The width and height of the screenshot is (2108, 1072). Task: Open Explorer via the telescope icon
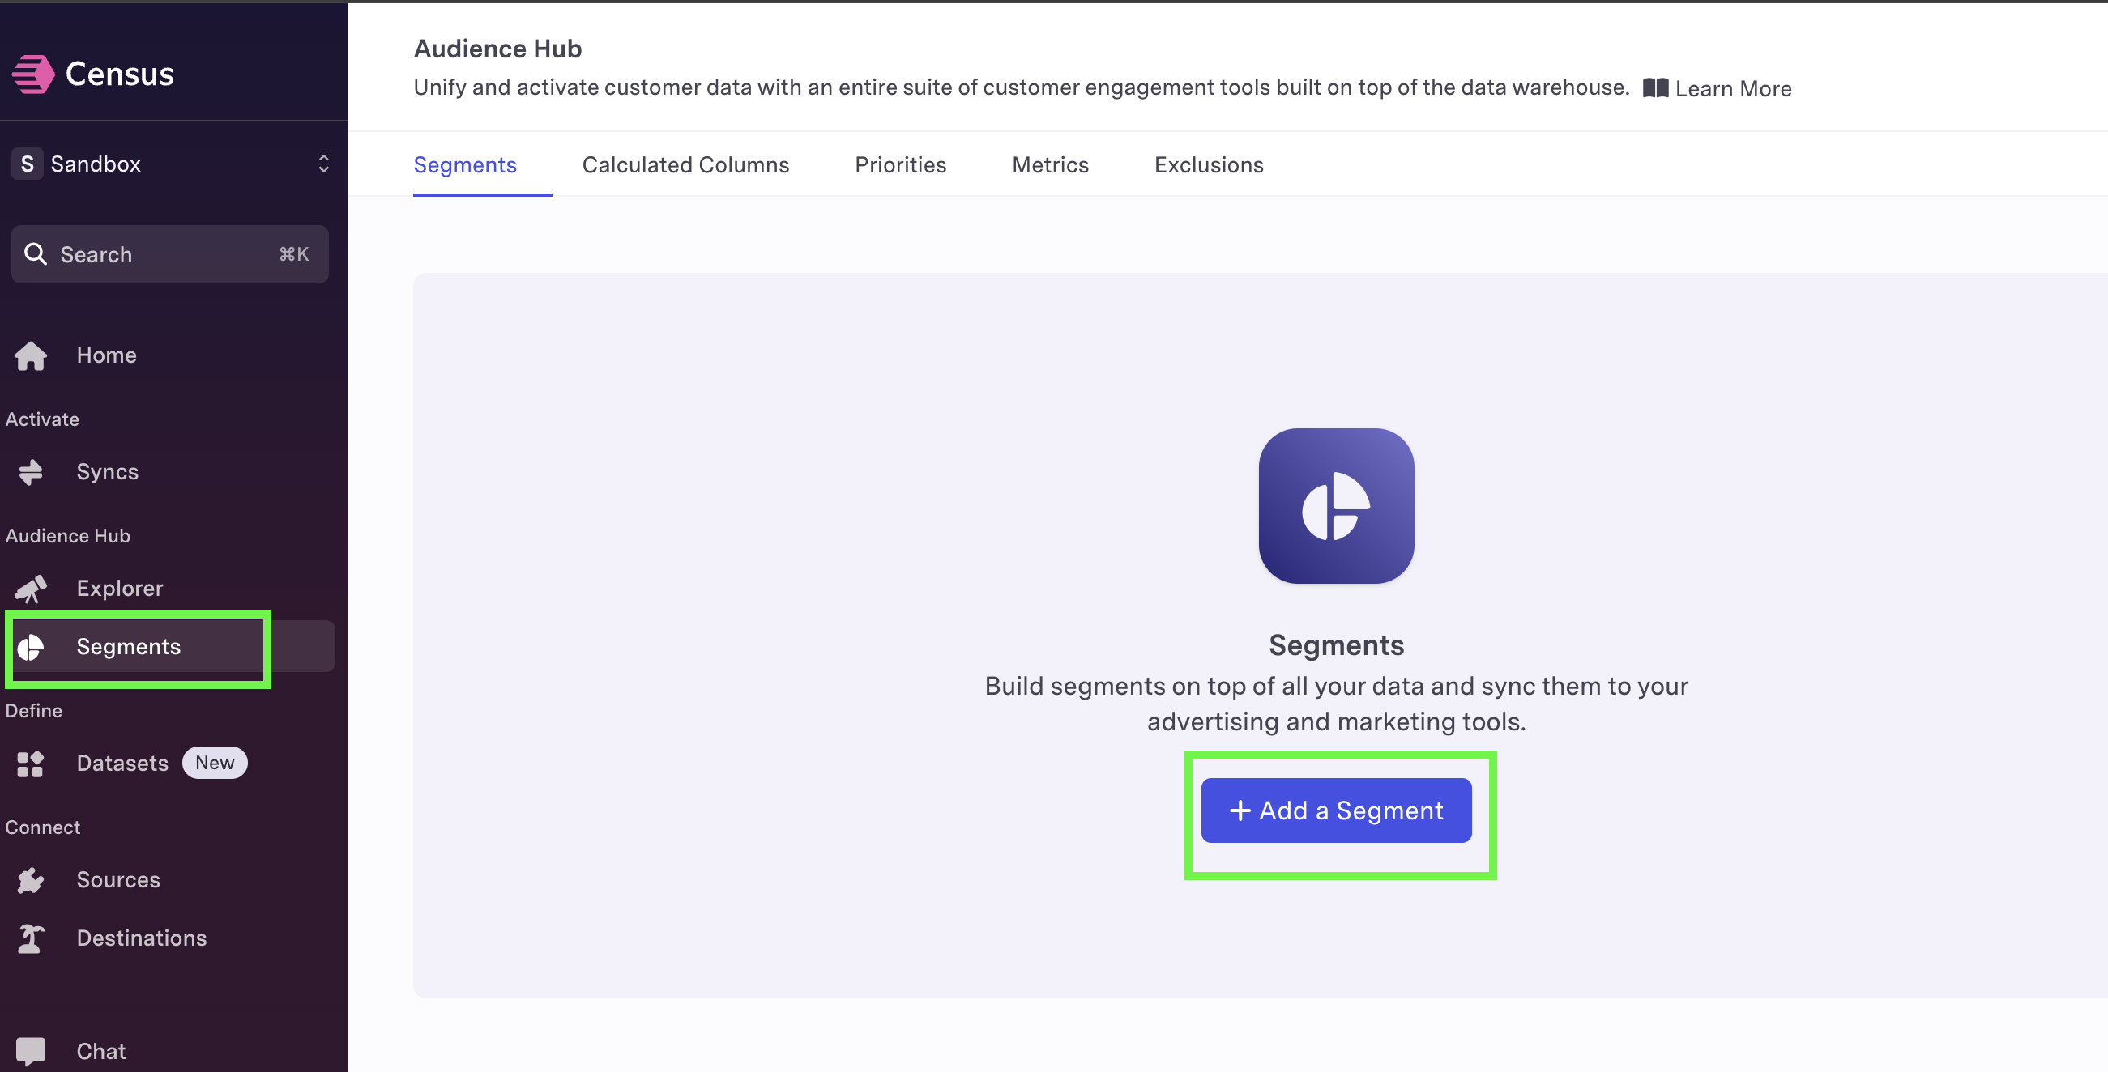tap(31, 589)
